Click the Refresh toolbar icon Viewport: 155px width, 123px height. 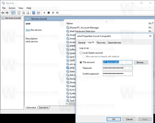tap(24, 12)
